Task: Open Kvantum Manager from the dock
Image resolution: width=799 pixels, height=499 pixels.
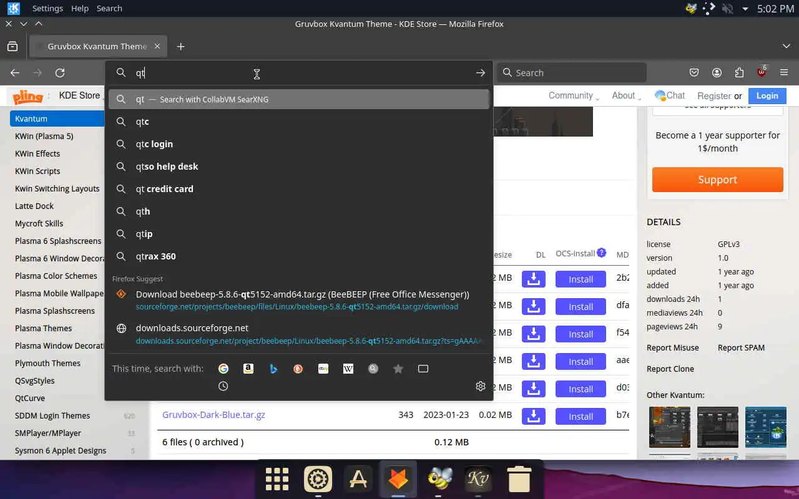Action: pos(479,479)
